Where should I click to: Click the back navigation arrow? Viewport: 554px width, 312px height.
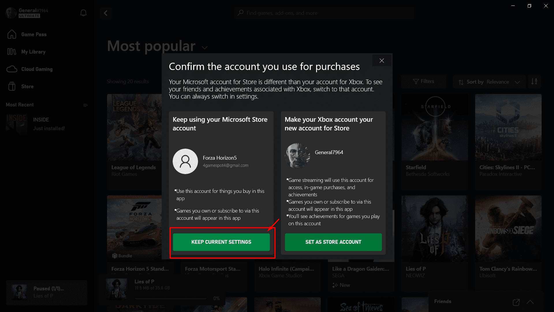(106, 13)
